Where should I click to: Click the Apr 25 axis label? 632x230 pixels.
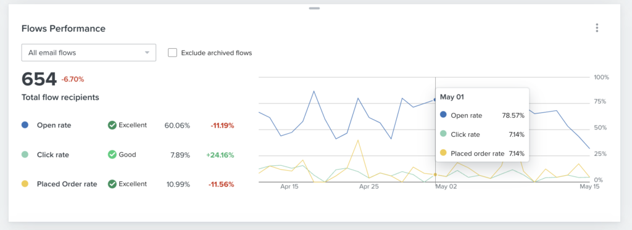pyautogui.click(x=369, y=187)
